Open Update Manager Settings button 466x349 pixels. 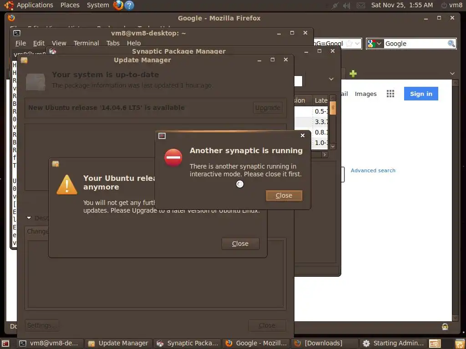(41, 325)
